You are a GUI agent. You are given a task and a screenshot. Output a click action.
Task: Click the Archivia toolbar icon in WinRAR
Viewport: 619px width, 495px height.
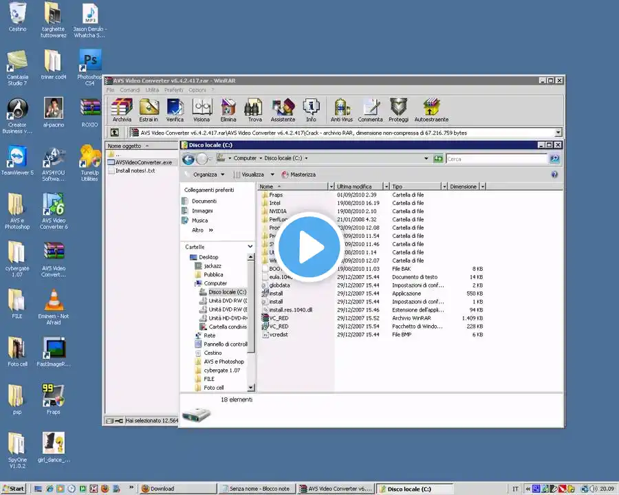coord(122,110)
